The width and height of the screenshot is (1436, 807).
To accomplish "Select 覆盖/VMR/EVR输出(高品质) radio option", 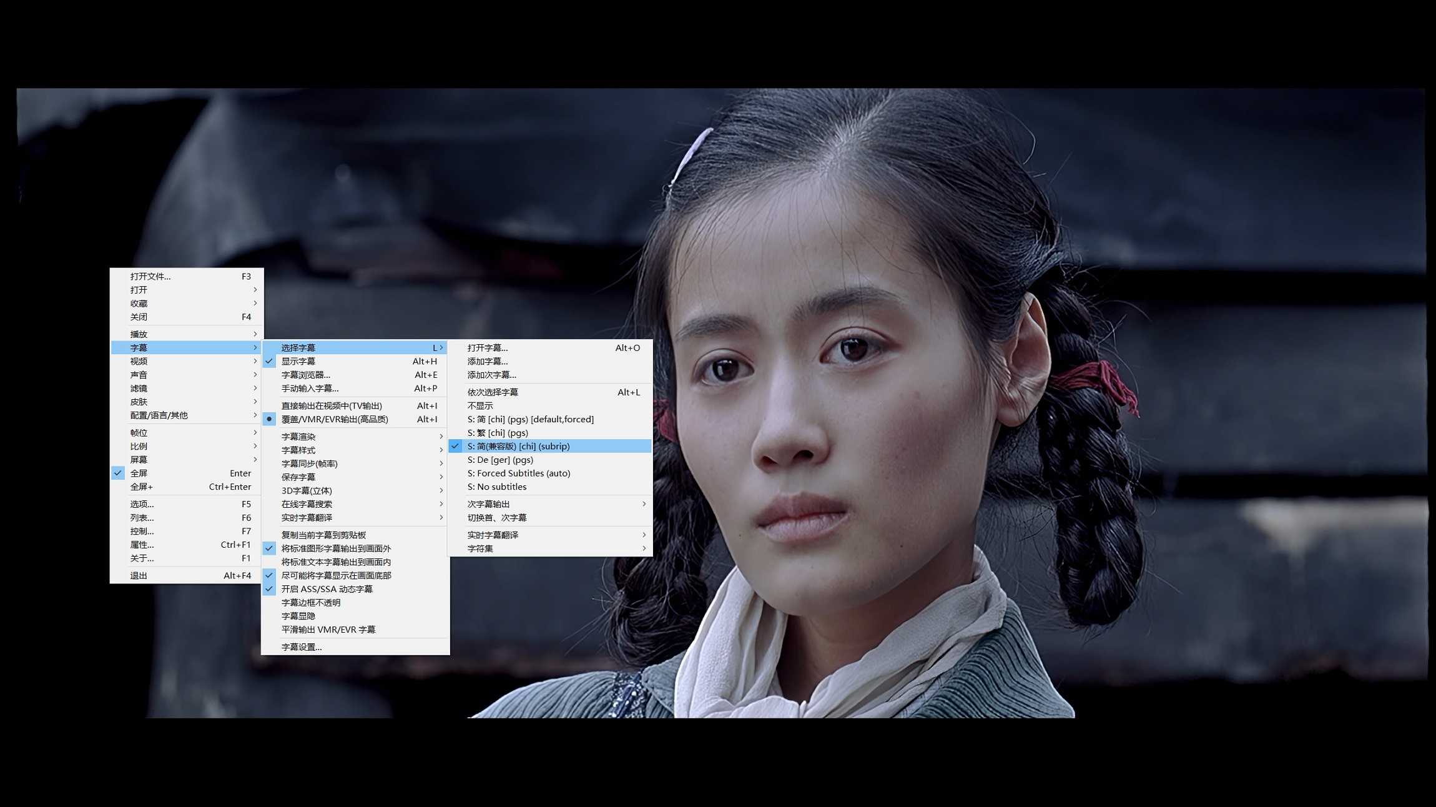I will pyautogui.click(x=355, y=419).
